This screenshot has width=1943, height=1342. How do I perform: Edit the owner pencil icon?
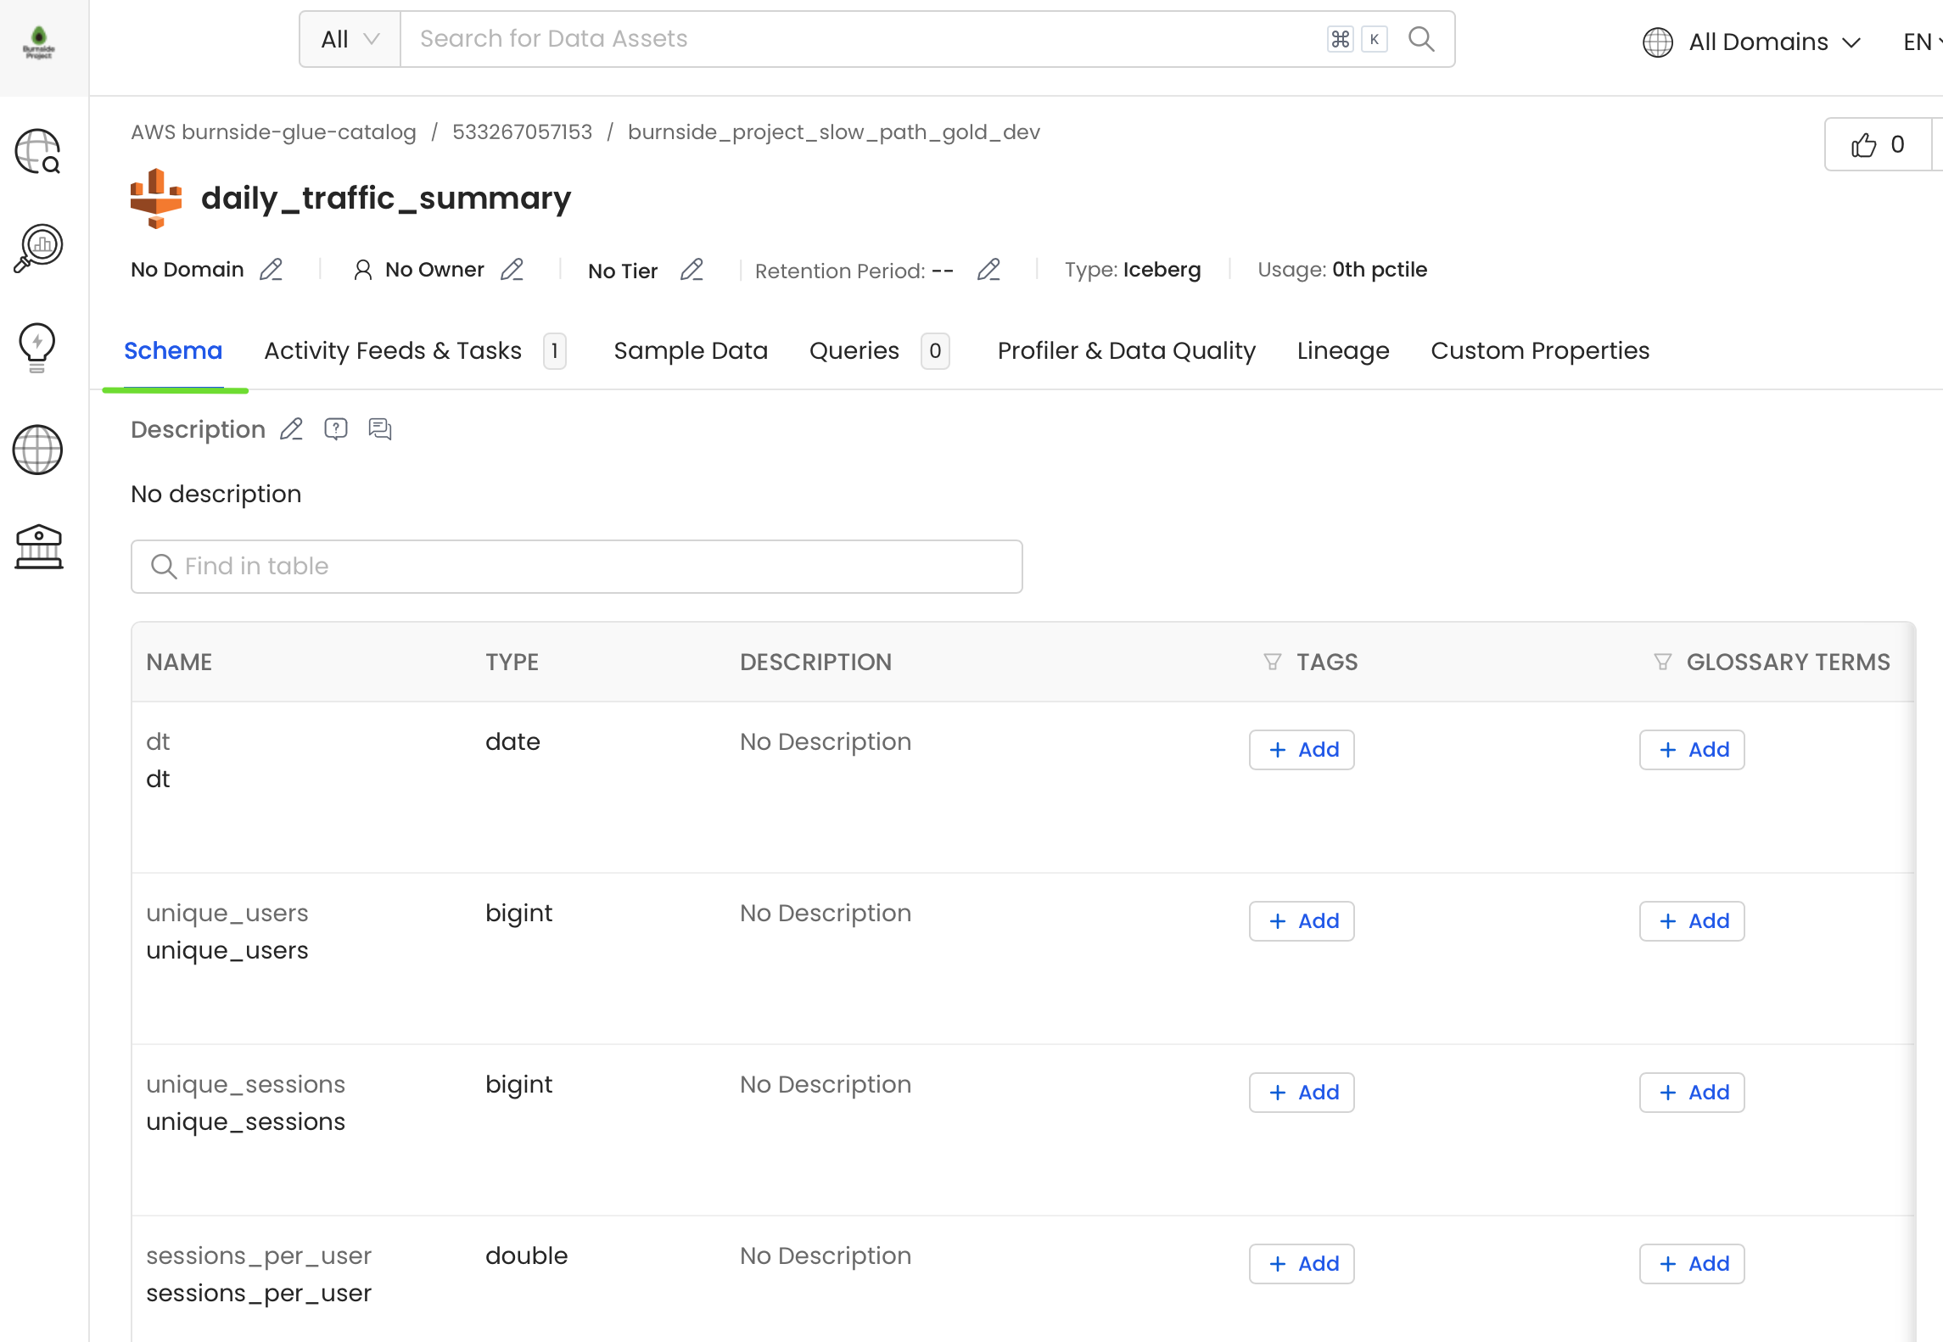tap(512, 270)
